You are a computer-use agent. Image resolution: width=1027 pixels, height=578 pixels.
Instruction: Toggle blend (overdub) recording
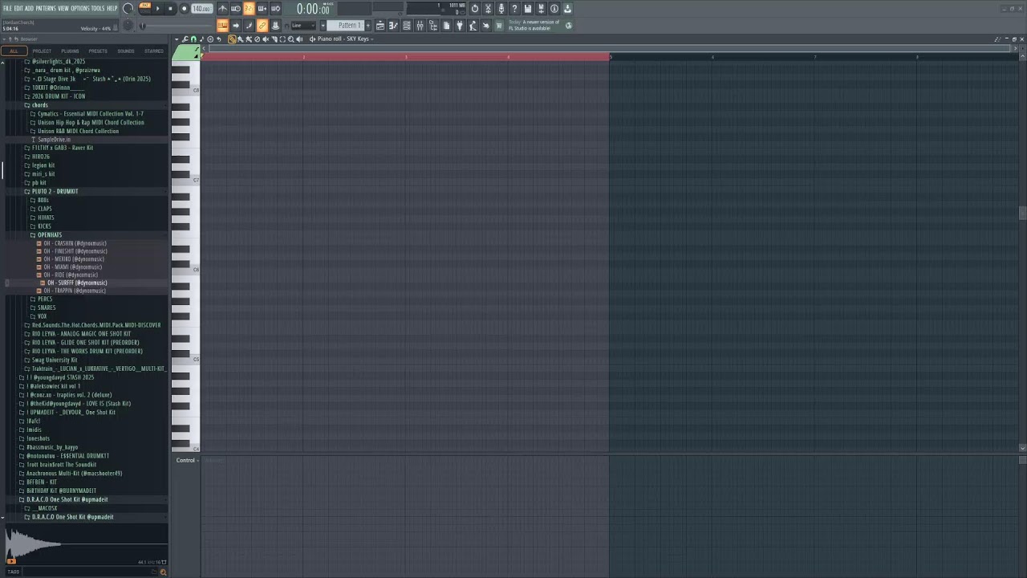[262, 9]
